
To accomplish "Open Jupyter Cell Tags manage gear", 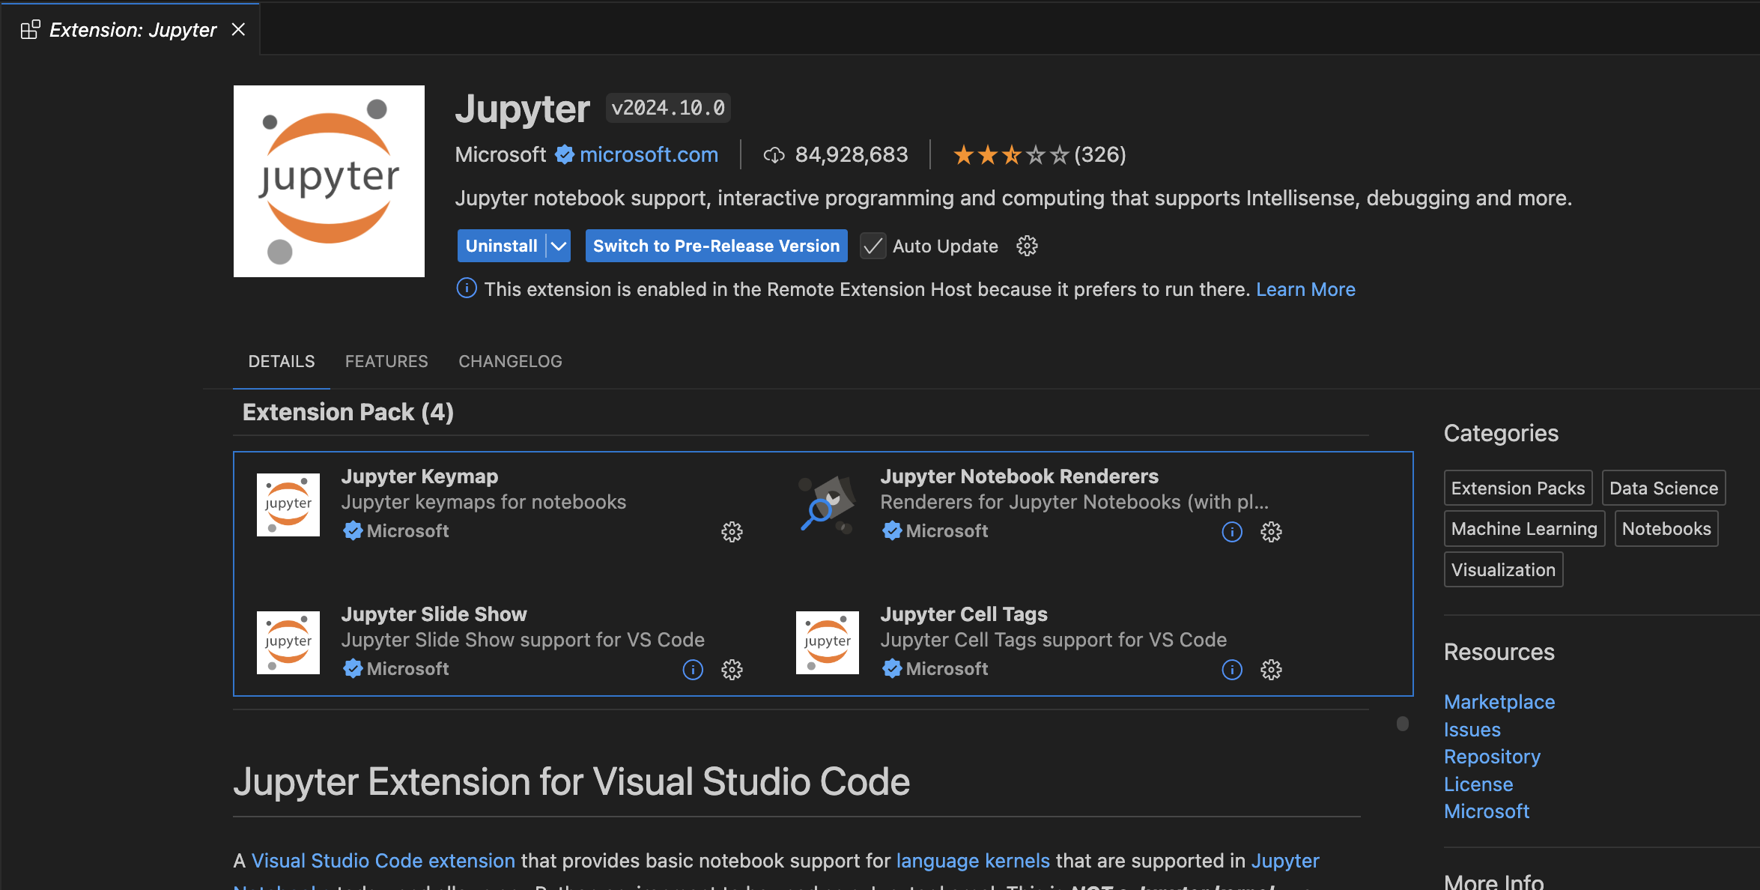I will (1271, 670).
